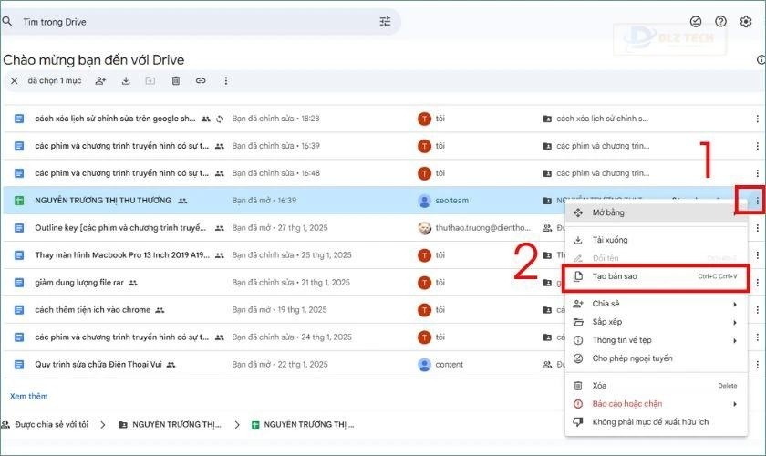Open the toolbar more actions dots
Screen dimensions: 766x456
226,81
